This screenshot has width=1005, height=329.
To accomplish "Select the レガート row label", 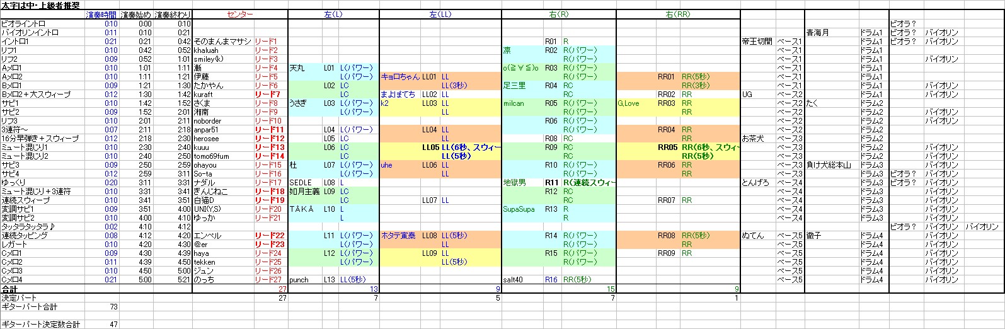I will (43, 244).
